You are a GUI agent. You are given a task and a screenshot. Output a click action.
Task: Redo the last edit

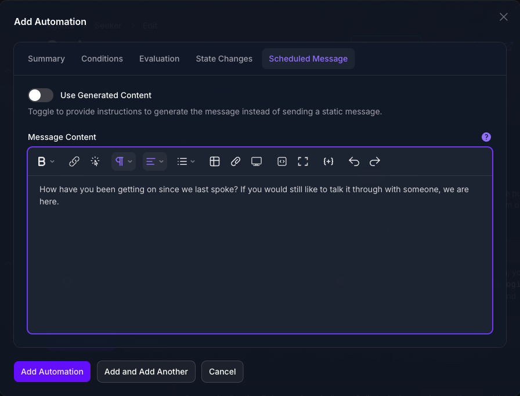click(375, 161)
